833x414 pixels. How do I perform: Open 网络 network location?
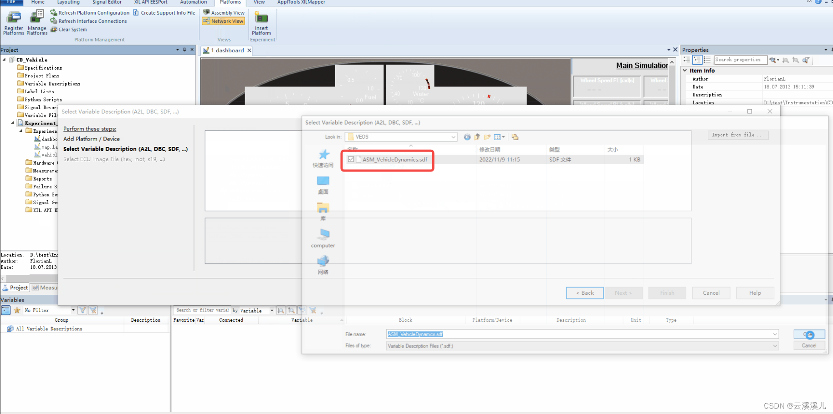pyautogui.click(x=323, y=265)
